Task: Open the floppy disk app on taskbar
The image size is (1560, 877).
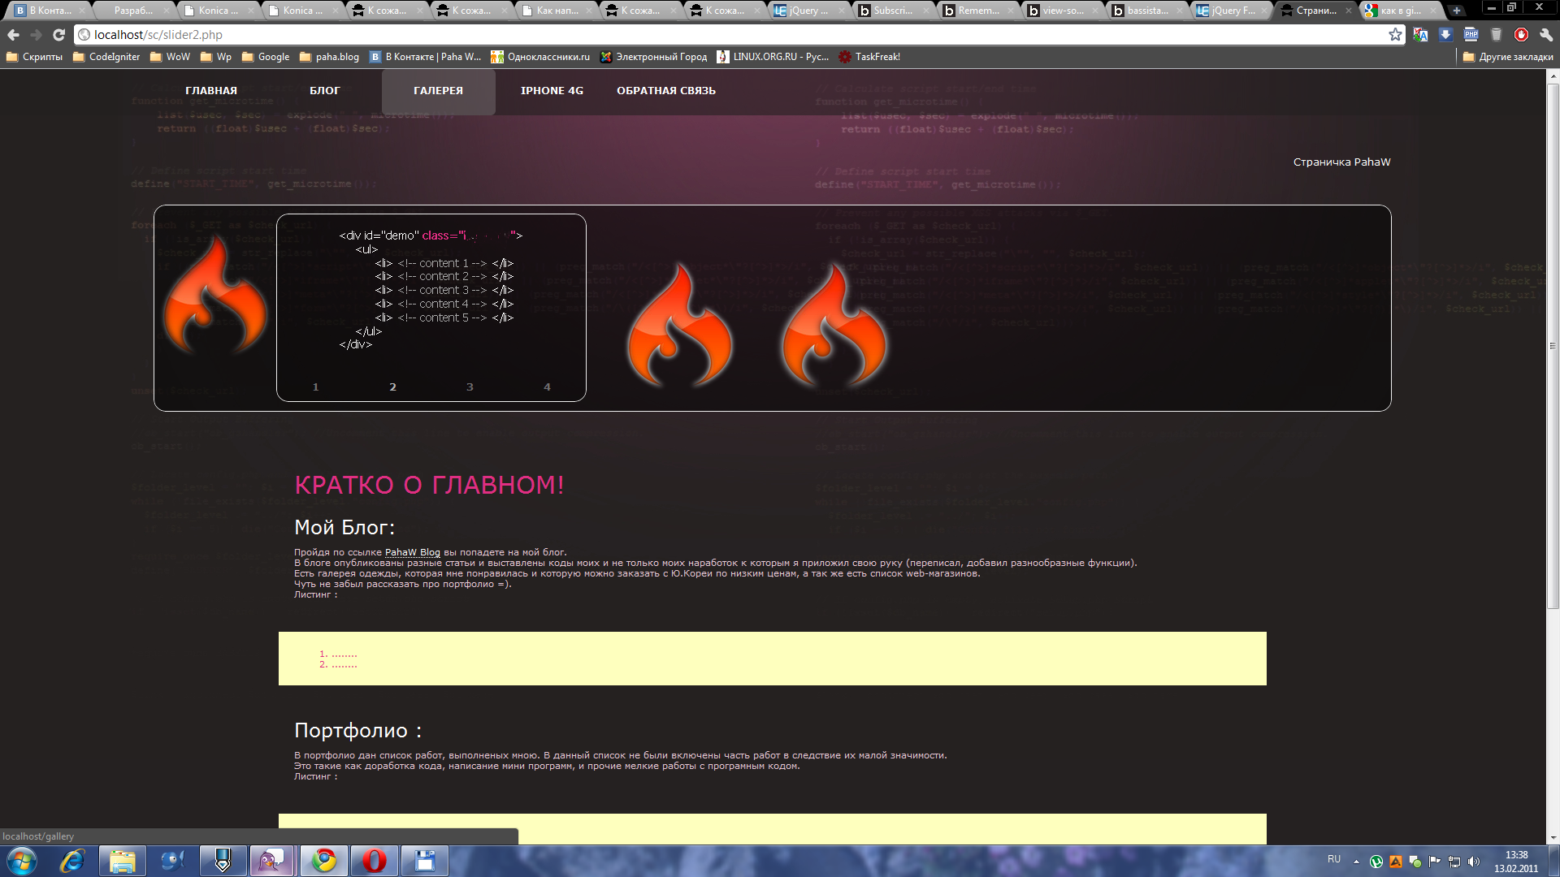Action: coord(424,861)
